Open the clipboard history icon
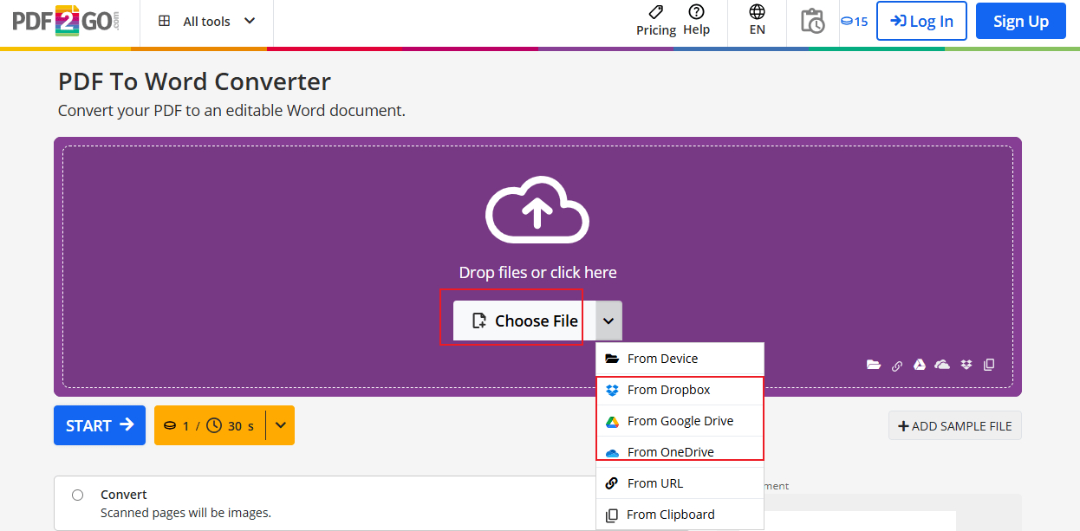This screenshot has width=1080, height=531. point(812,21)
